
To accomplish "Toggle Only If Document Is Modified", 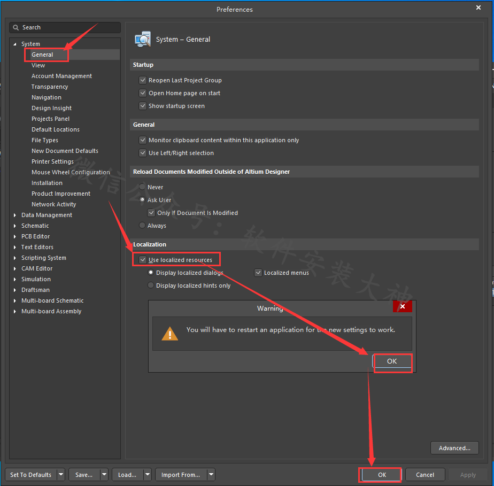I will tap(151, 213).
